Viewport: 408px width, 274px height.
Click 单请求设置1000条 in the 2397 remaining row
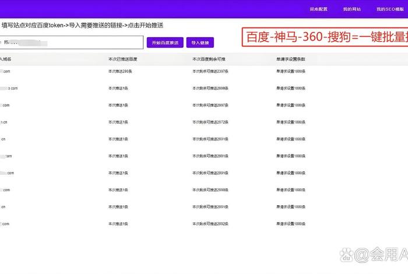(291, 71)
